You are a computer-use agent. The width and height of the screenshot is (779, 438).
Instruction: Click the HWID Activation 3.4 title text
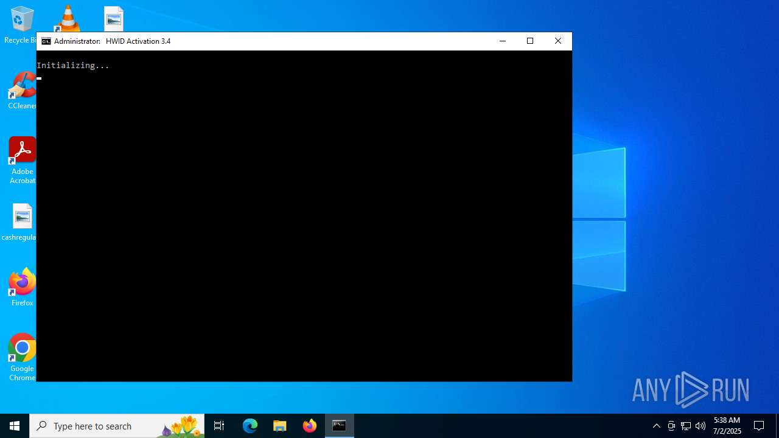[x=138, y=41]
